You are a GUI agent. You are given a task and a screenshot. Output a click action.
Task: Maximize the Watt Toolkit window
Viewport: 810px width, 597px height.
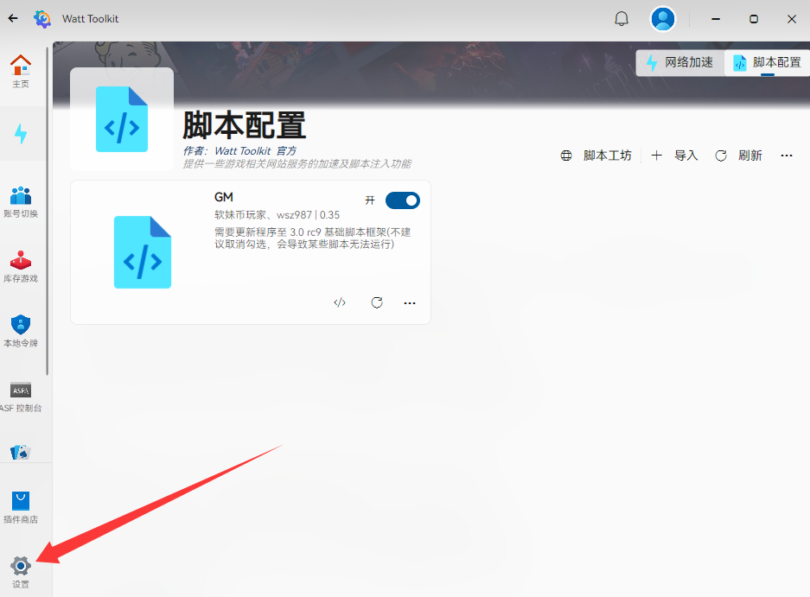pyautogui.click(x=754, y=19)
